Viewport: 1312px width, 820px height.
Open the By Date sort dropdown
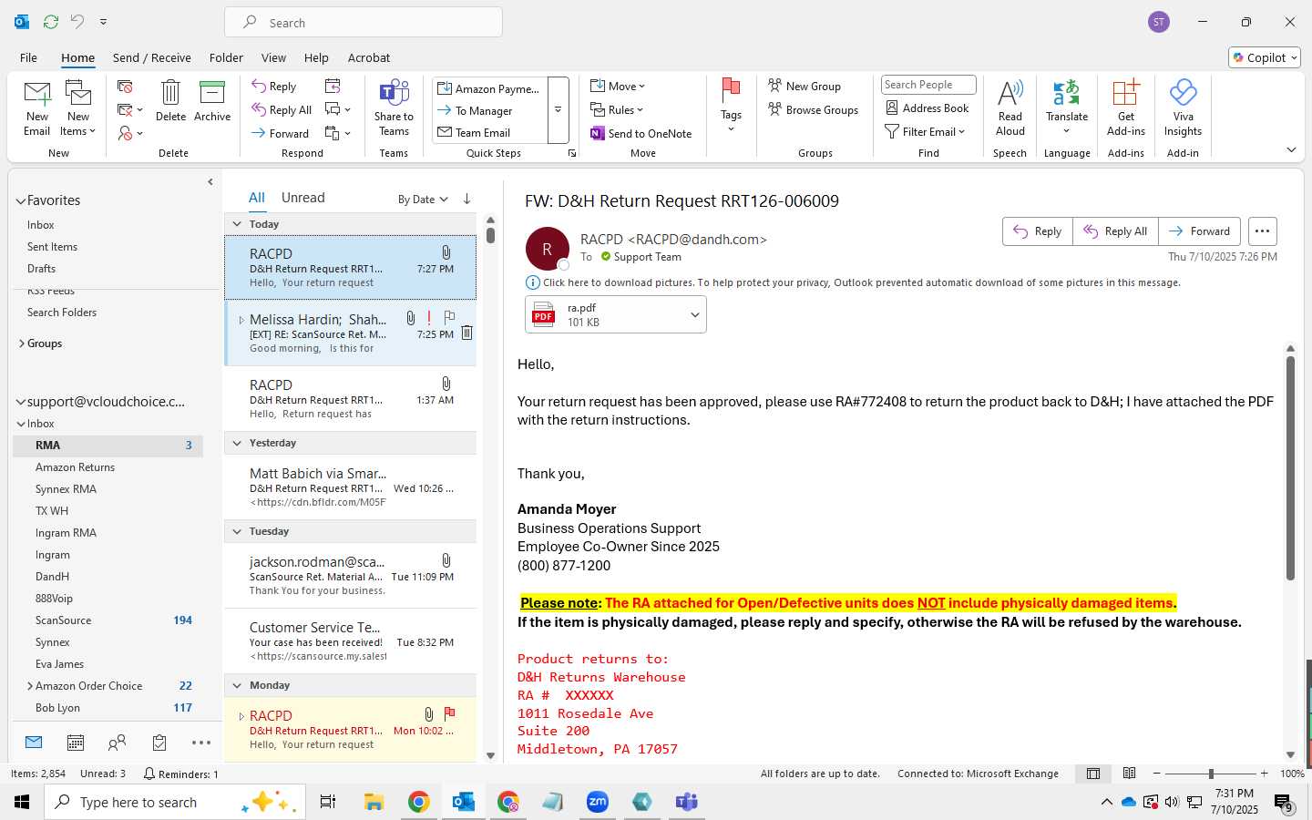pos(423,200)
